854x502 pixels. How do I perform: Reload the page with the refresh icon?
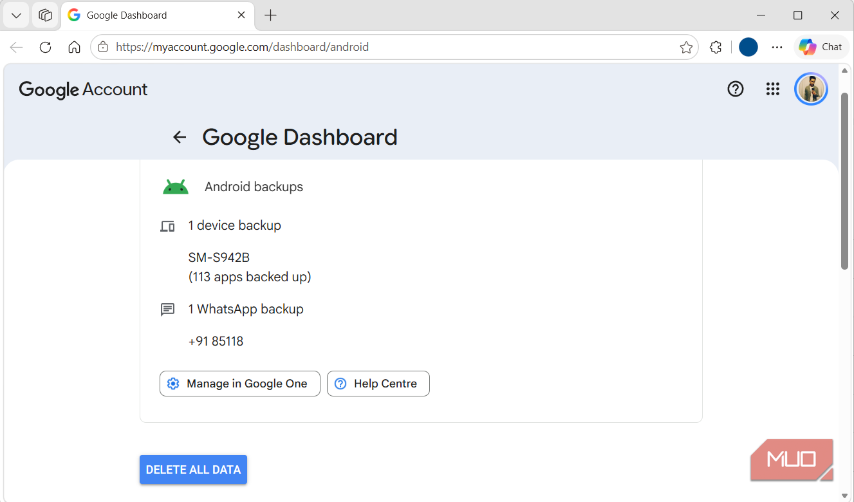[x=45, y=47]
